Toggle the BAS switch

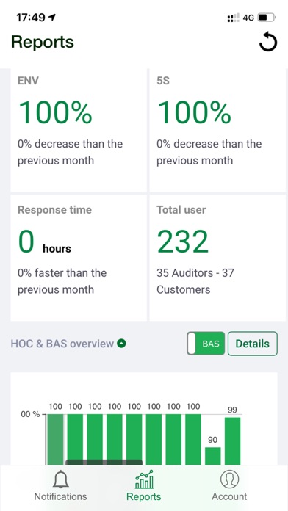coord(206,344)
